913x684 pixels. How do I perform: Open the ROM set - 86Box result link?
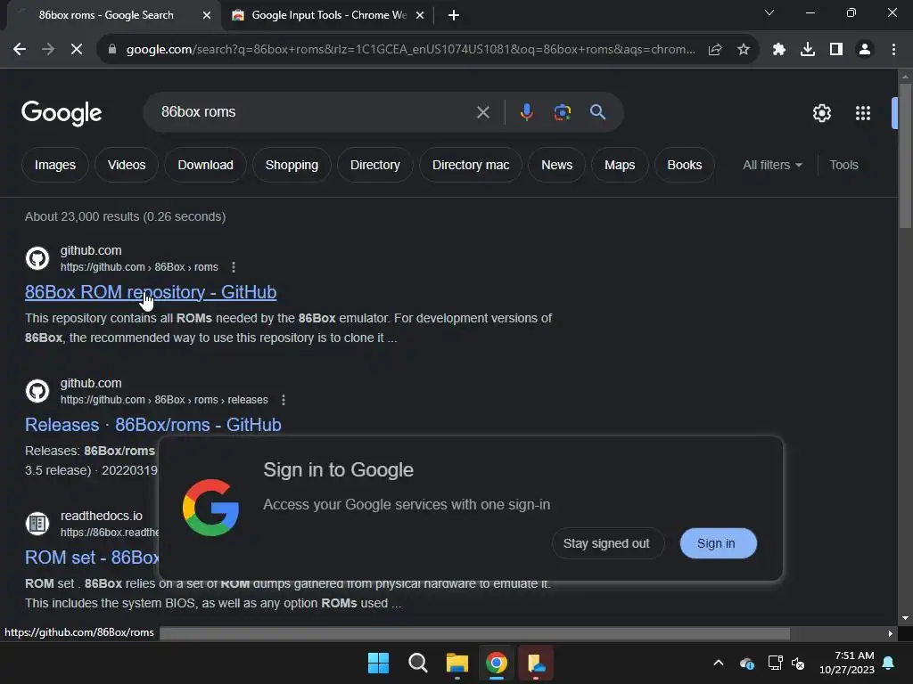pos(92,558)
